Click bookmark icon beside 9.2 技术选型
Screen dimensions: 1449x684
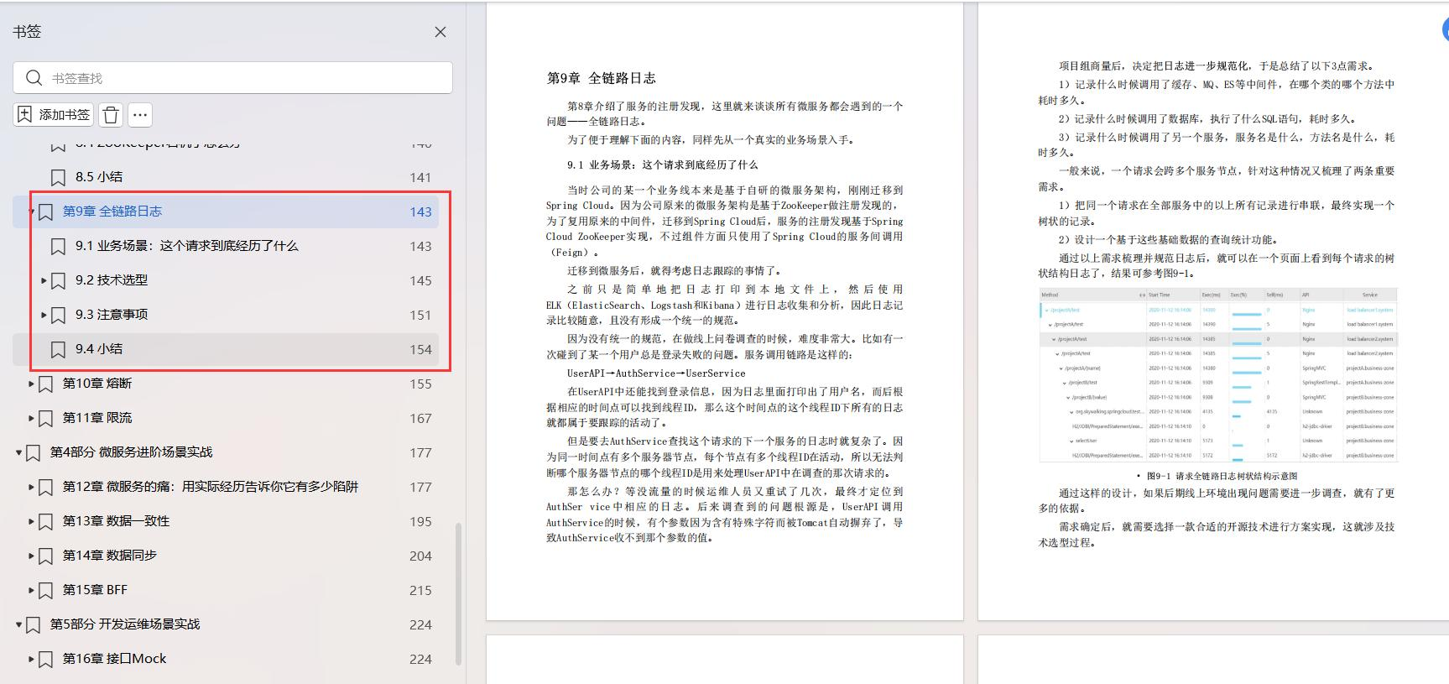pyautogui.click(x=58, y=280)
